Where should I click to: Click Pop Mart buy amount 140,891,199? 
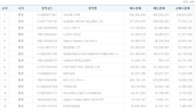[x=138, y=67]
